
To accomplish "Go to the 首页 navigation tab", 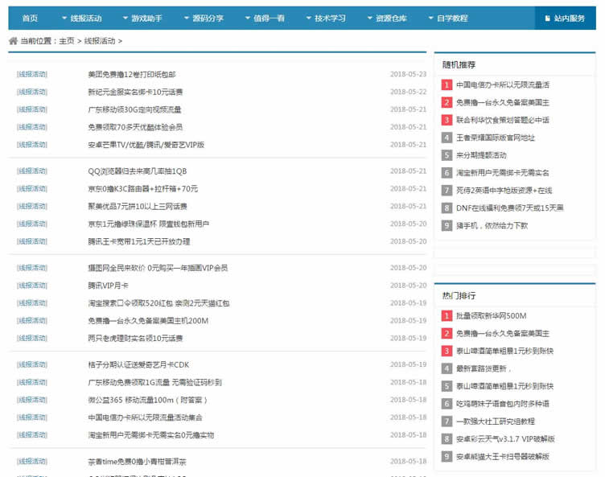I will coord(30,19).
